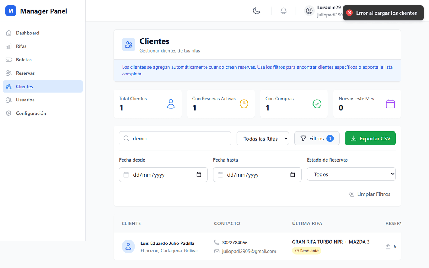Click the user profile avatar icon
This screenshot has width=429, height=268.
309,11
